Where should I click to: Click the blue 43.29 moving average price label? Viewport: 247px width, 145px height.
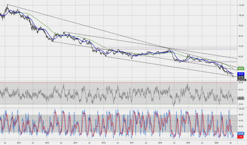pyautogui.click(x=241, y=74)
